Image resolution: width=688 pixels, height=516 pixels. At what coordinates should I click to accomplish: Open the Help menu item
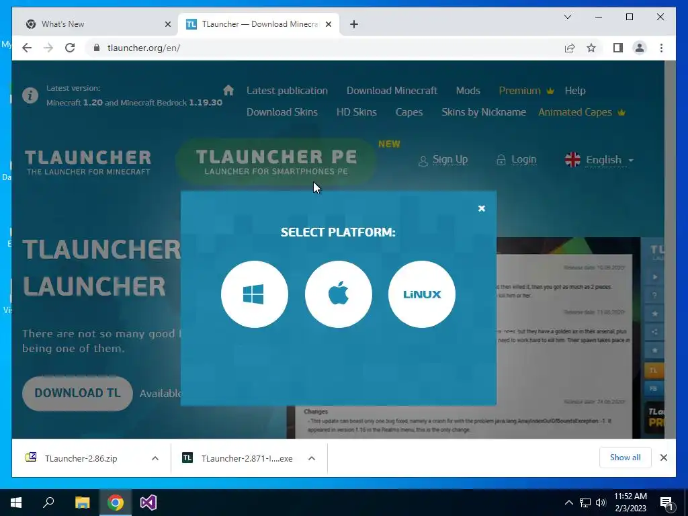575,91
